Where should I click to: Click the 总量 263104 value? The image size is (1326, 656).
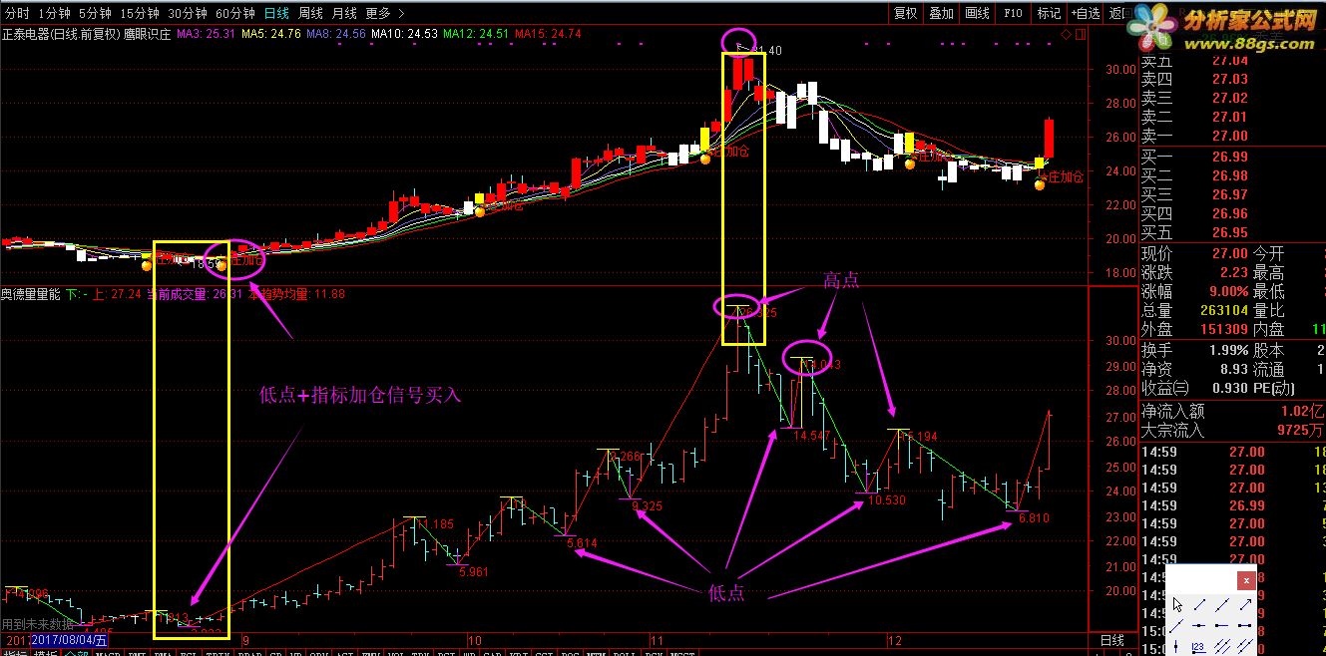tap(1223, 310)
